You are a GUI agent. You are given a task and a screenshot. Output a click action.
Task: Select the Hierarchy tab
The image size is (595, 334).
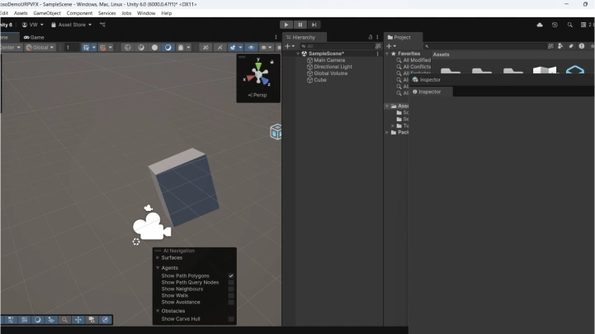click(x=303, y=37)
